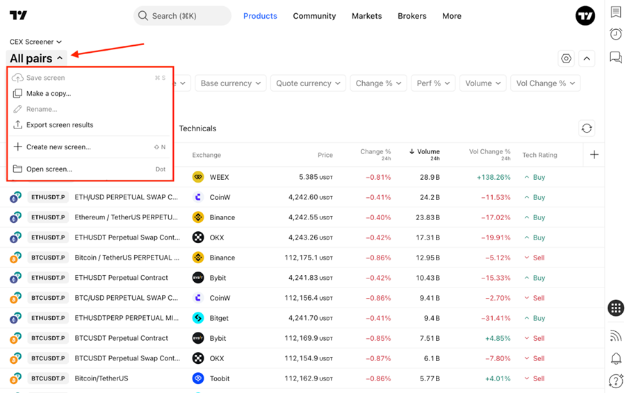627x393 pixels.
Task: Open Quote currency filter dropdown
Action: (x=308, y=83)
